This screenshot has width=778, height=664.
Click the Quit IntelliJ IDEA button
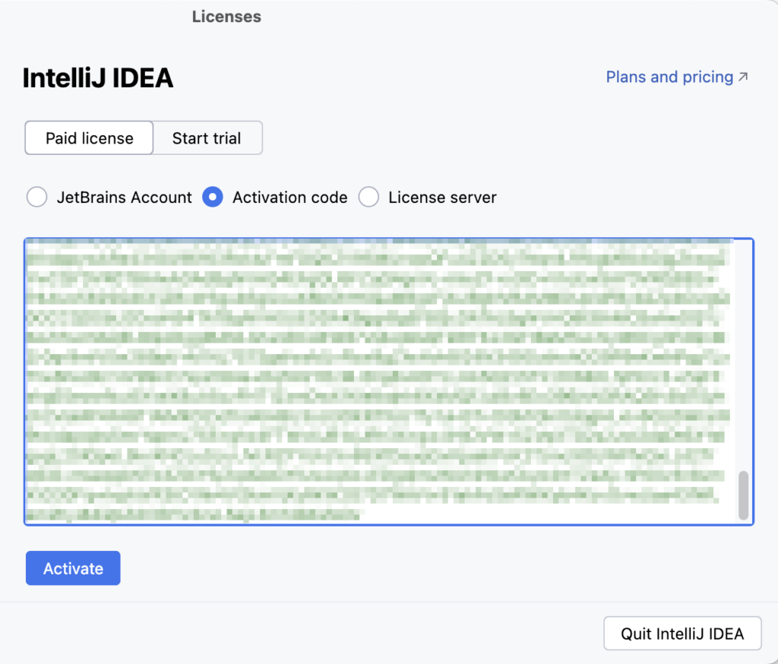pyautogui.click(x=682, y=634)
